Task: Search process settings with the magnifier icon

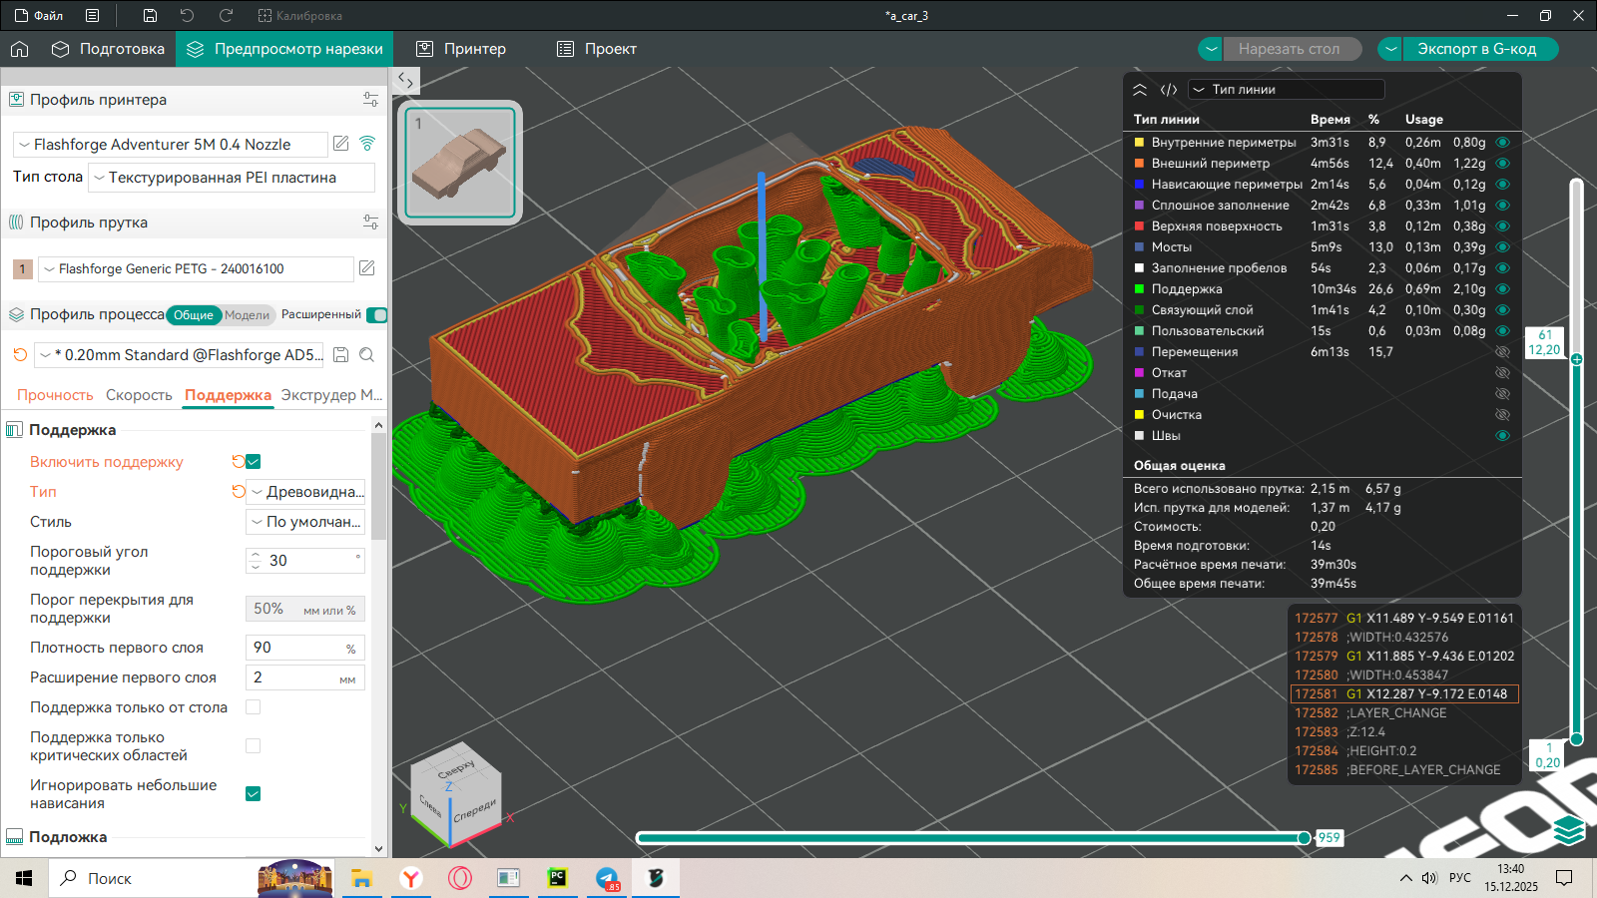Action: [367, 355]
